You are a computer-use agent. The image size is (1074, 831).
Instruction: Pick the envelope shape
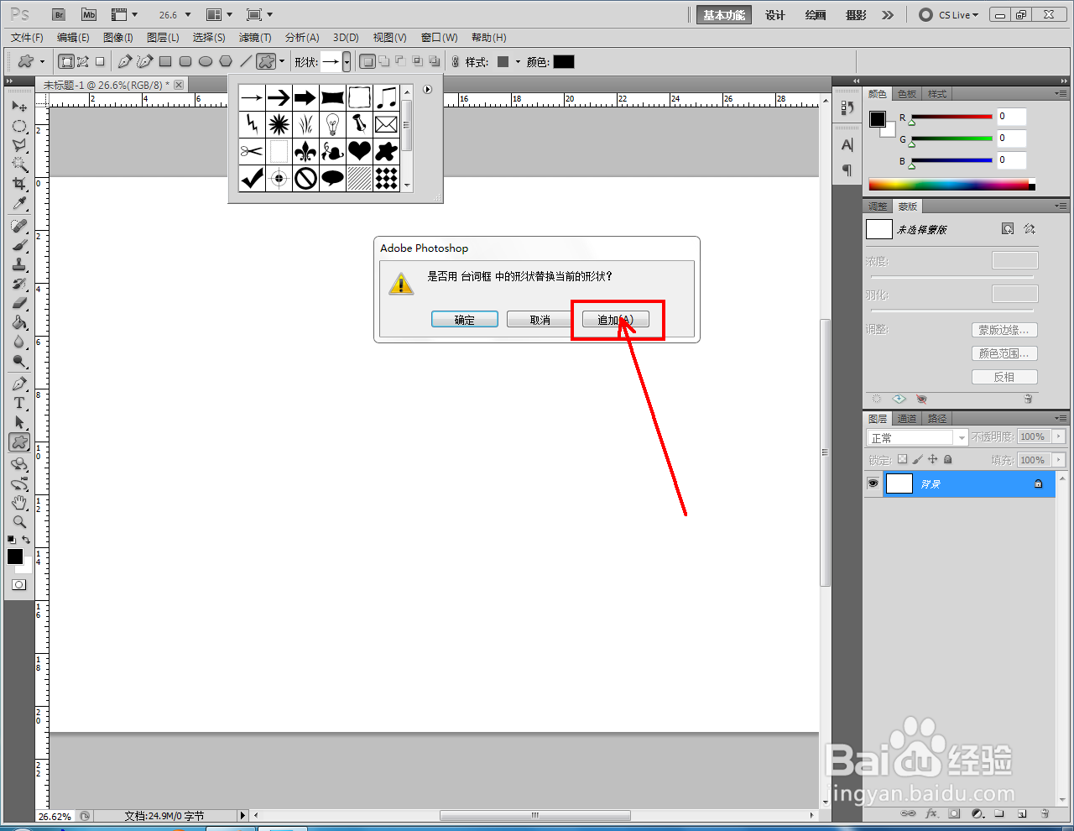pyautogui.click(x=386, y=124)
